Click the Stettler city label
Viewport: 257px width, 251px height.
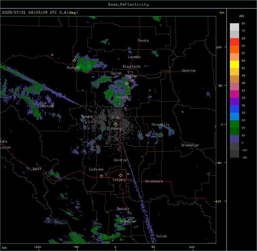click(x=189, y=71)
